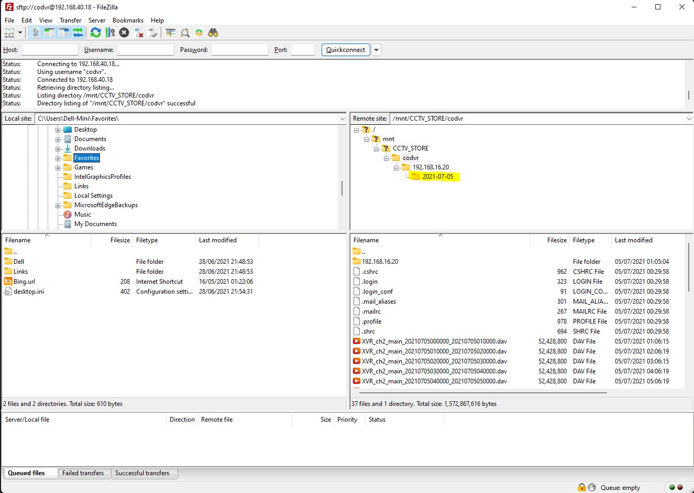Focus the Port input field
This screenshot has width=694, height=493.
coord(303,50)
